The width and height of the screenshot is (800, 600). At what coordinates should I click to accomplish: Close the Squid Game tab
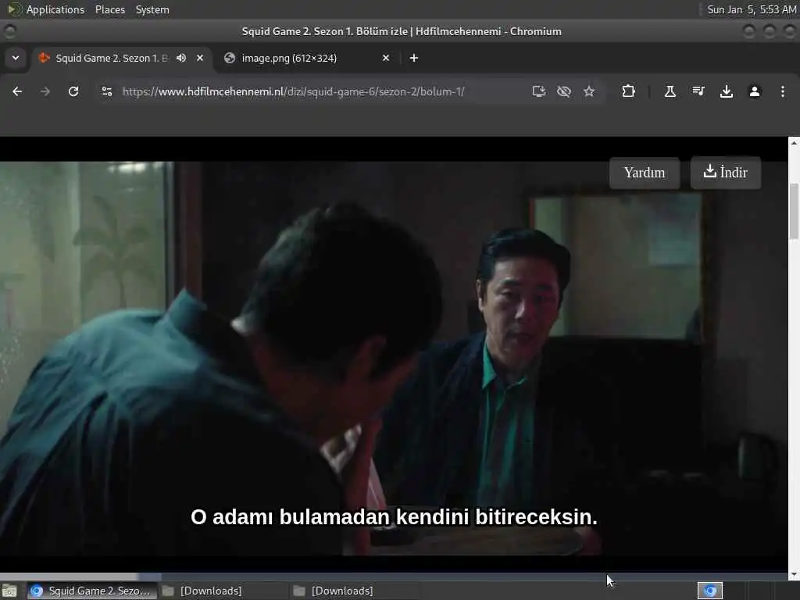click(x=200, y=58)
